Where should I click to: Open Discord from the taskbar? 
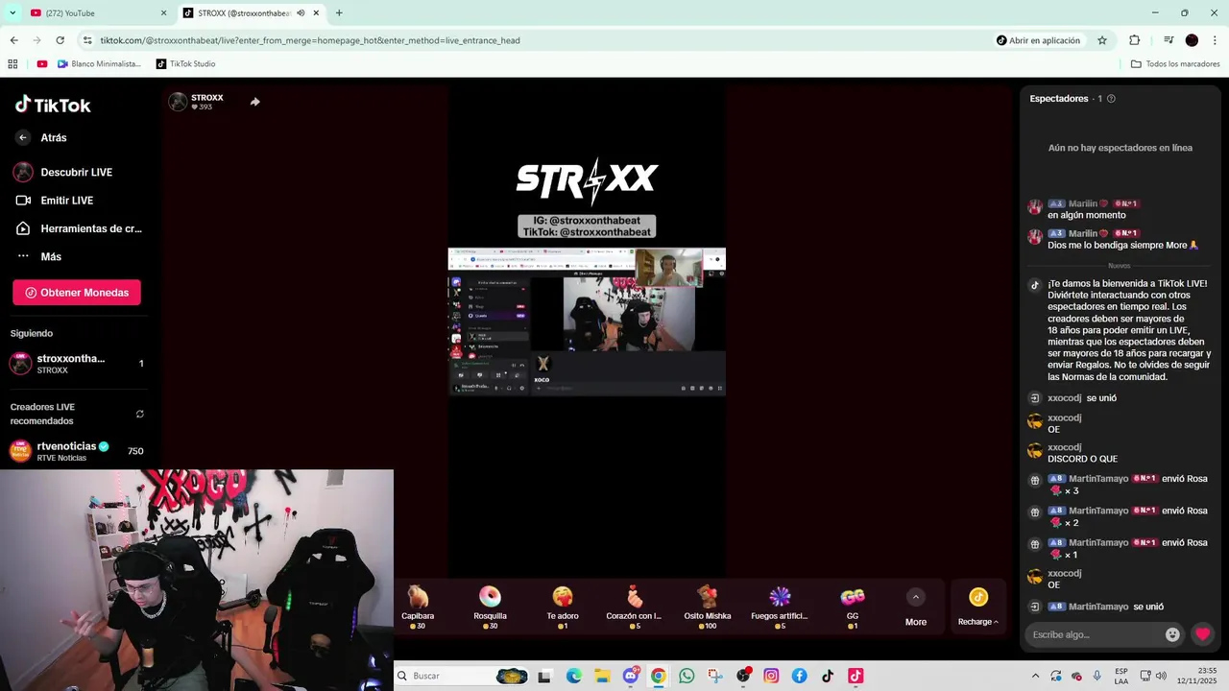[631, 676]
